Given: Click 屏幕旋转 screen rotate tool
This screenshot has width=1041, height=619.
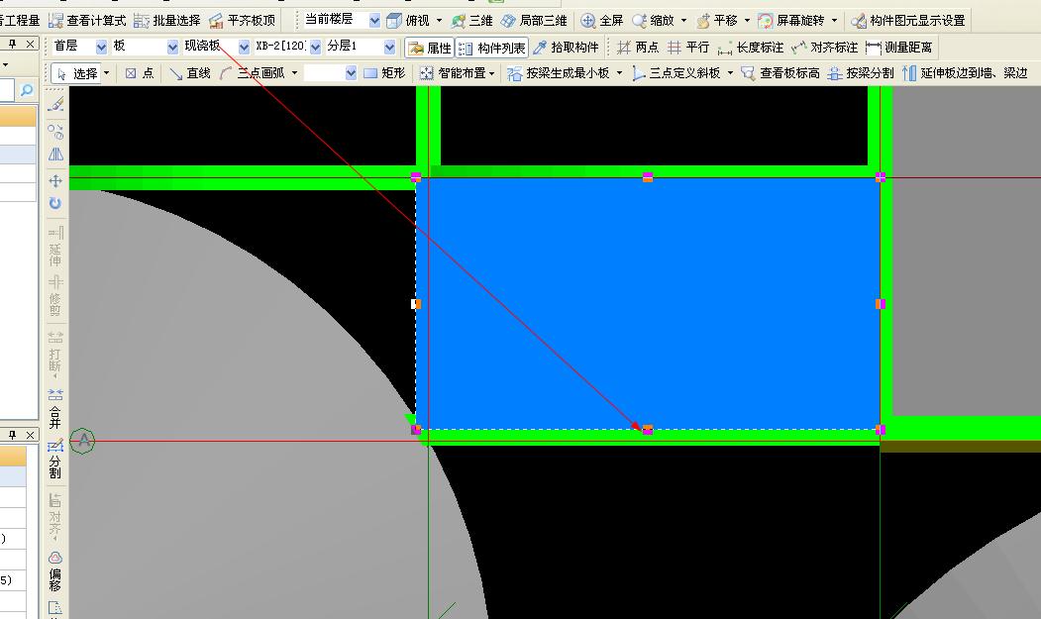Looking at the screenshot, I should [792, 21].
